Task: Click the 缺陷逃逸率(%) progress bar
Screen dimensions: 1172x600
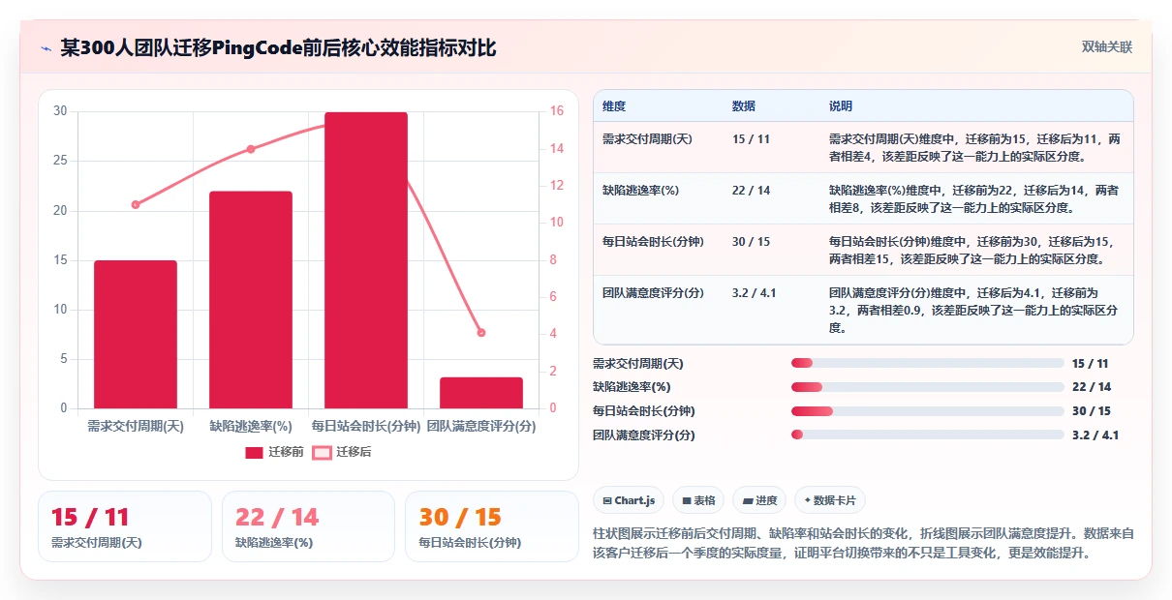Action: click(928, 387)
